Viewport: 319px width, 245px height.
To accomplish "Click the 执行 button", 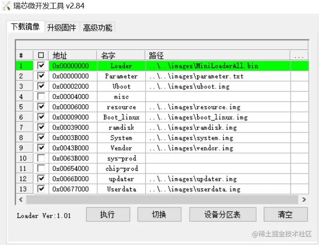I will pos(108,214).
